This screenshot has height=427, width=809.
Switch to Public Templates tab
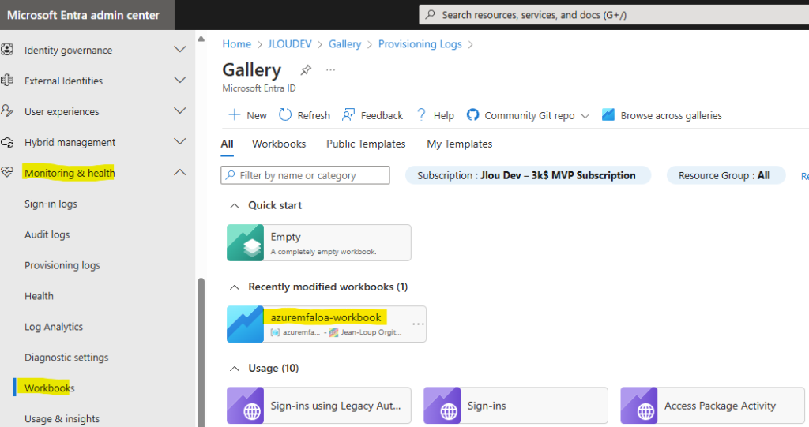tap(366, 144)
